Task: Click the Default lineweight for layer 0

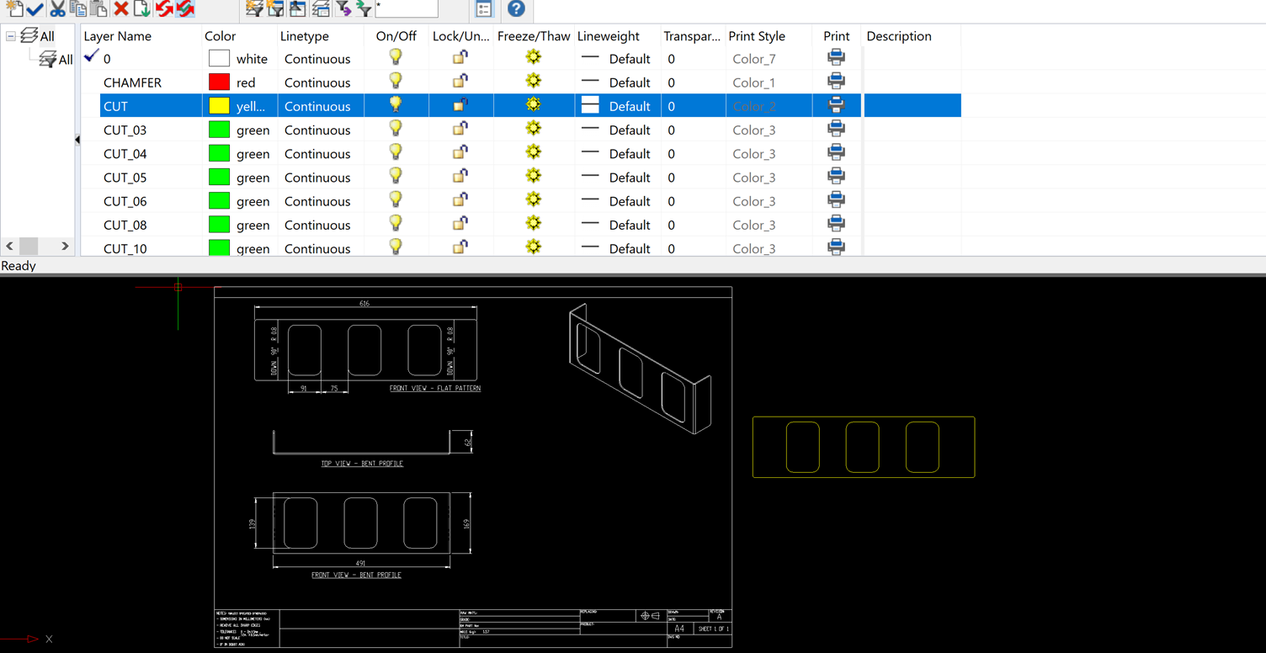Action: 630,58
